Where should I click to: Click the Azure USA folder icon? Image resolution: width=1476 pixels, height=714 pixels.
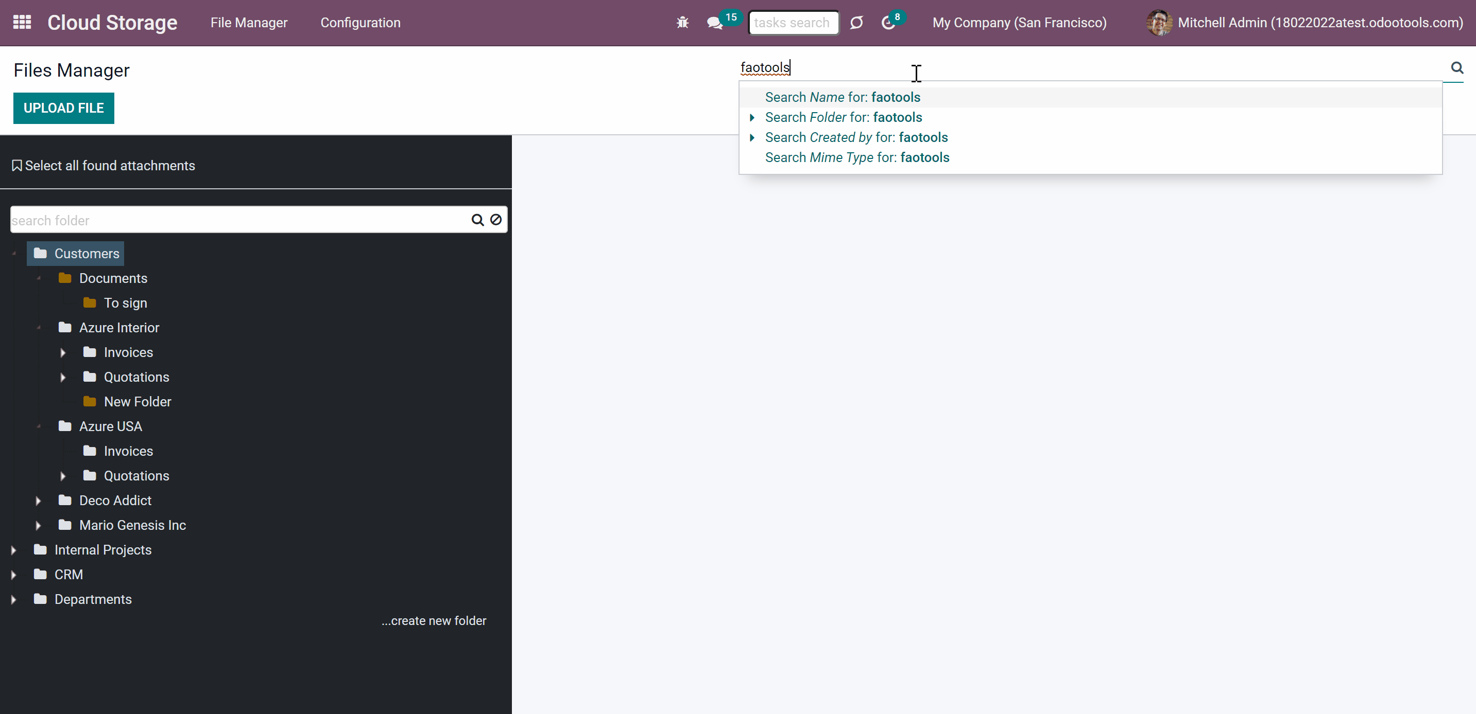pos(65,426)
